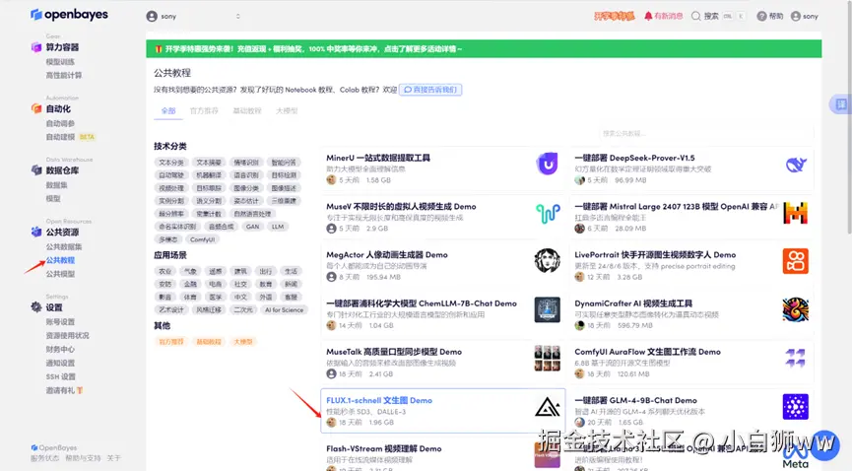The height and width of the screenshot is (471, 852).
Task: Open Flash-VStream 视频理解 Demo tutorial
Action: (383, 448)
